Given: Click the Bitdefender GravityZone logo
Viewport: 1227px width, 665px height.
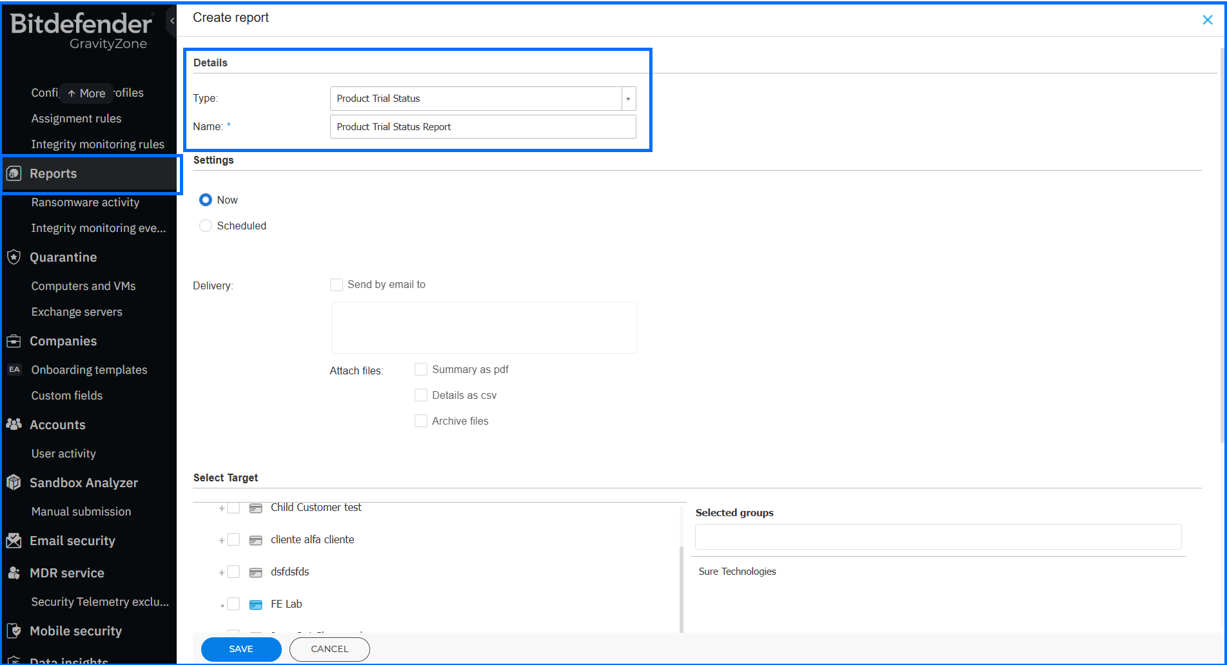Looking at the screenshot, I should pyautogui.click(x=82, y=30).
